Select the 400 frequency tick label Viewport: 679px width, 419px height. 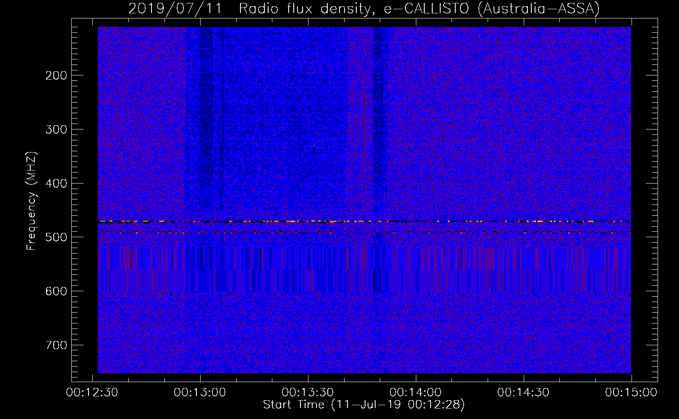tap(56, 184)
